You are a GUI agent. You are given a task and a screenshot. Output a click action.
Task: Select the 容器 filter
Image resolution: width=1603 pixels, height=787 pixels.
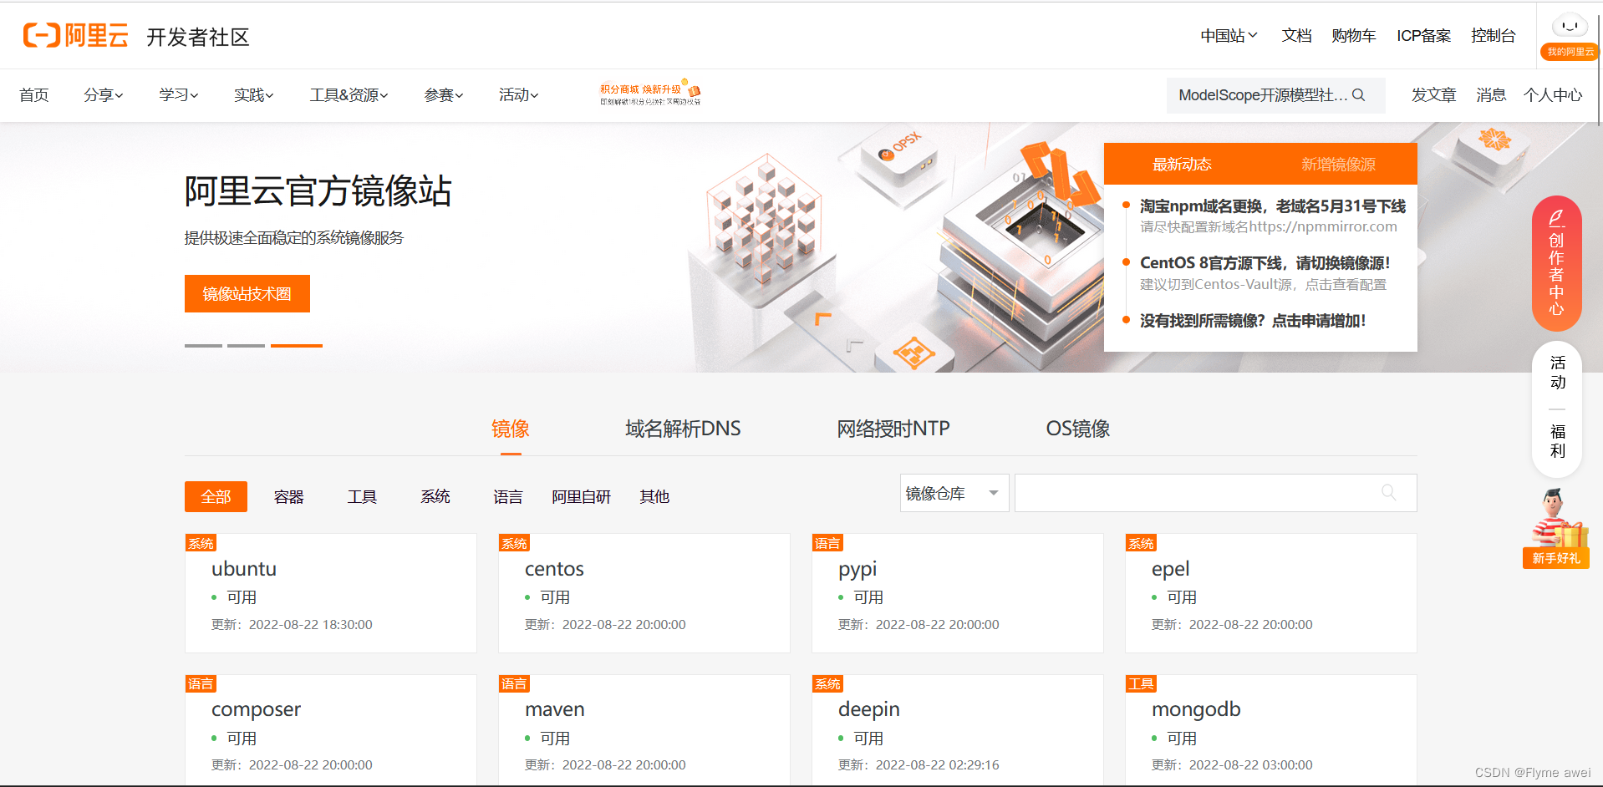click(288, 496)
